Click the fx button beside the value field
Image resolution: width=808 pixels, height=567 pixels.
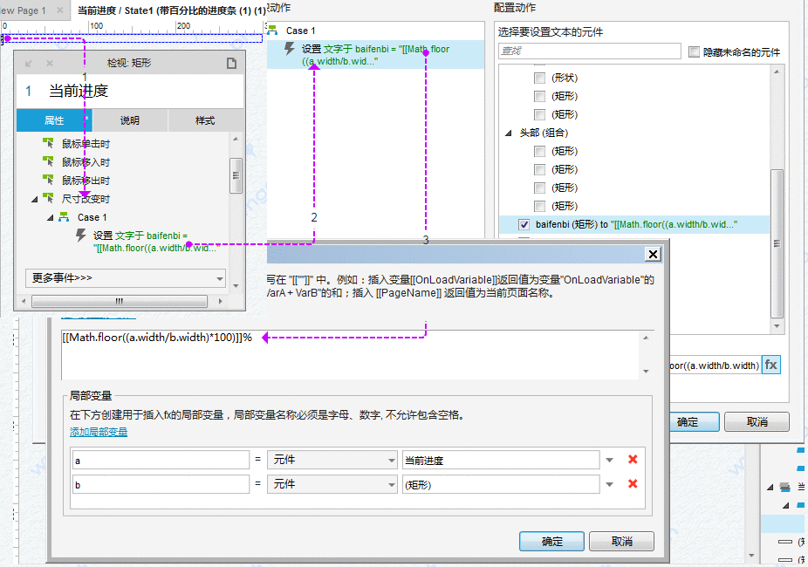pos(770,365)
